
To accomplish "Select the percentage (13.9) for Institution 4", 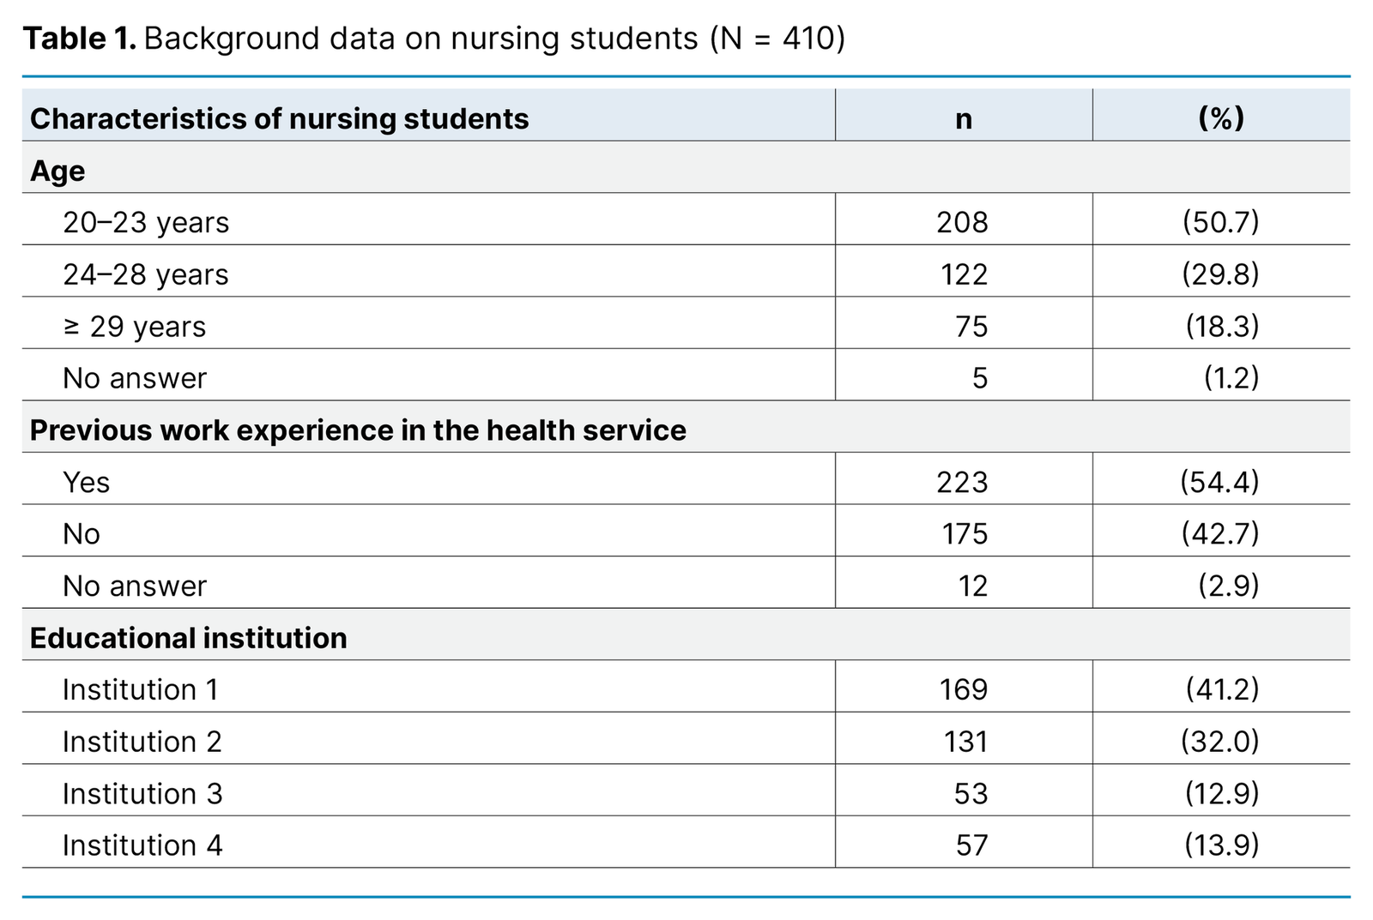I will [1221, 845].
